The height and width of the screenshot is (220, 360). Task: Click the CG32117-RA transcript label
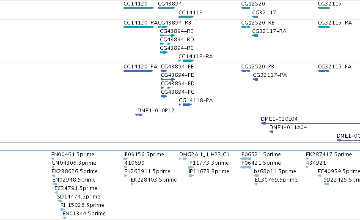pos(269,31)
